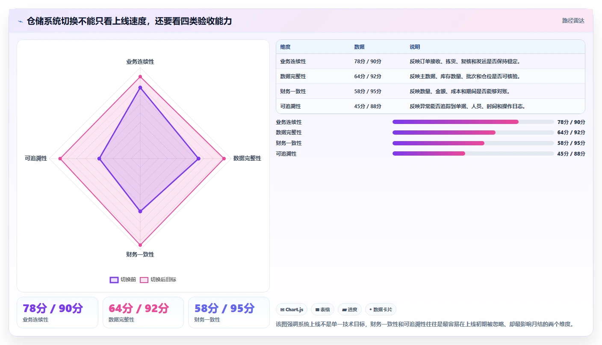Click the 业务连续性 progress bar
The height and width of the screenshot is (345, 602).
[x=473, y=122]
